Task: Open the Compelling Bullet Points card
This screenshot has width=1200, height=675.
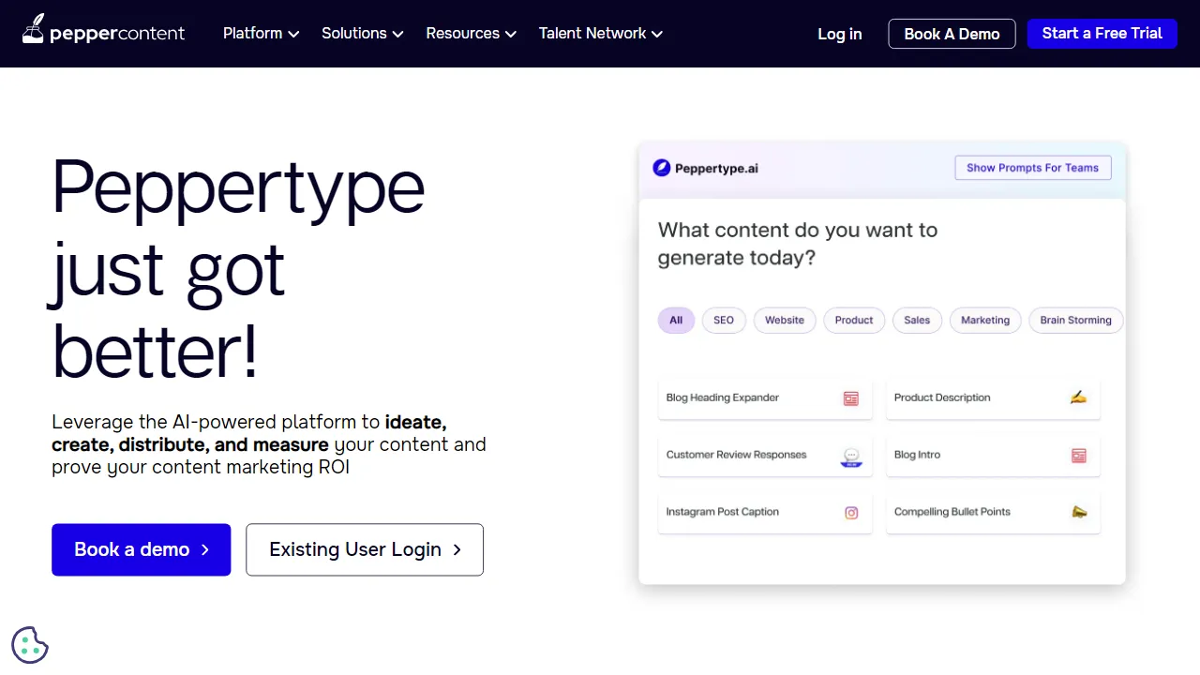Action: (x=993, y=513)
